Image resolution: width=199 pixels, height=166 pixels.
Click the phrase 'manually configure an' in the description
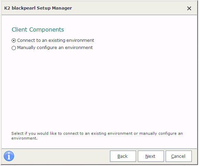coord(161,133)
